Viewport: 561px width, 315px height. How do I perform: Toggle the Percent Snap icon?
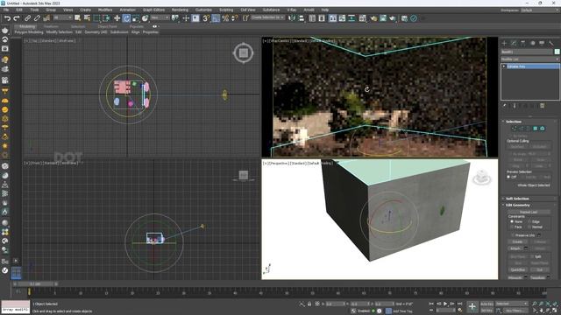point(225,18)
